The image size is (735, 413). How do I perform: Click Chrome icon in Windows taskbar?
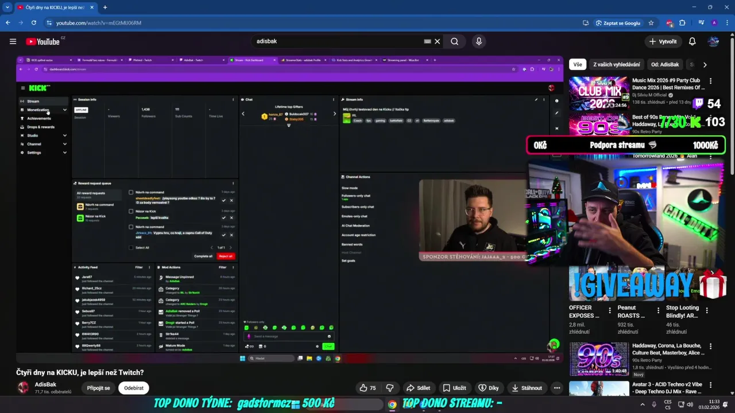392,404
